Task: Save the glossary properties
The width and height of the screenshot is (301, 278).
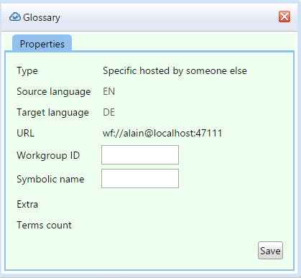Action: point(270,251)
